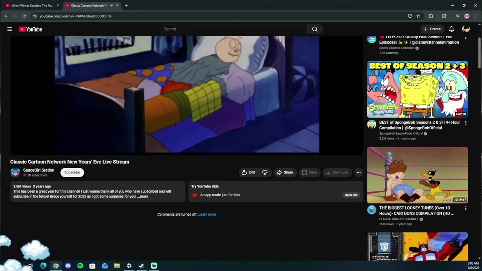Open Disney Channel Animation channel avatar

click(x=372, y=40)
